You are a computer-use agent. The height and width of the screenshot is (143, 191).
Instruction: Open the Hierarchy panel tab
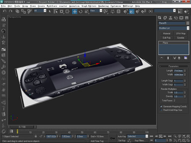pyautogui.click(x=170, y=18)
